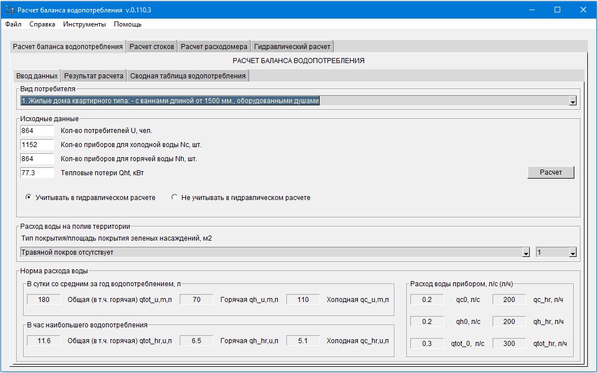Click the Горячая qh_hr,u value field 6.5
Image resolution: width=598 pixels, height=373 pixels.
coord(196,340)
